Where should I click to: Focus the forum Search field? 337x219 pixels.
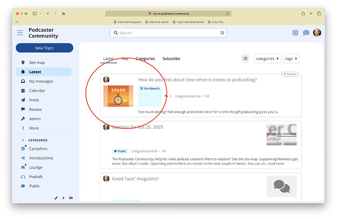click(168, 33)
